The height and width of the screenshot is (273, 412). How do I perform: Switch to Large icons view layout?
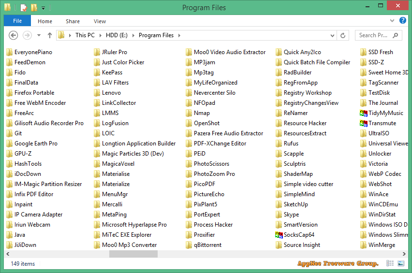401,263
